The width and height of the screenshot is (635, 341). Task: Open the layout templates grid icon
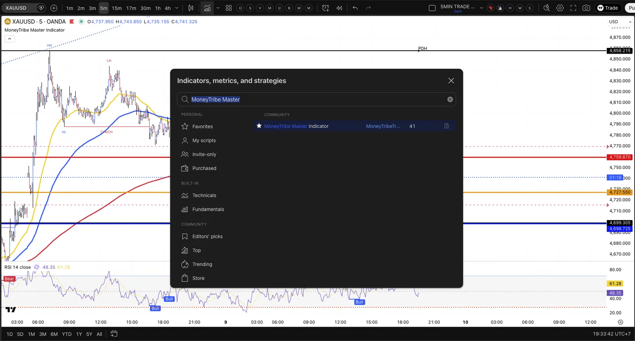229,8
